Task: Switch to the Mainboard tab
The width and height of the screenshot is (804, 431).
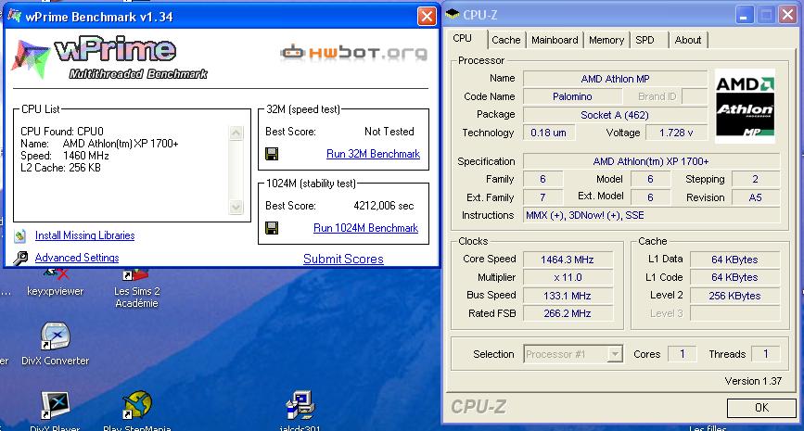Action: (555, 40)
